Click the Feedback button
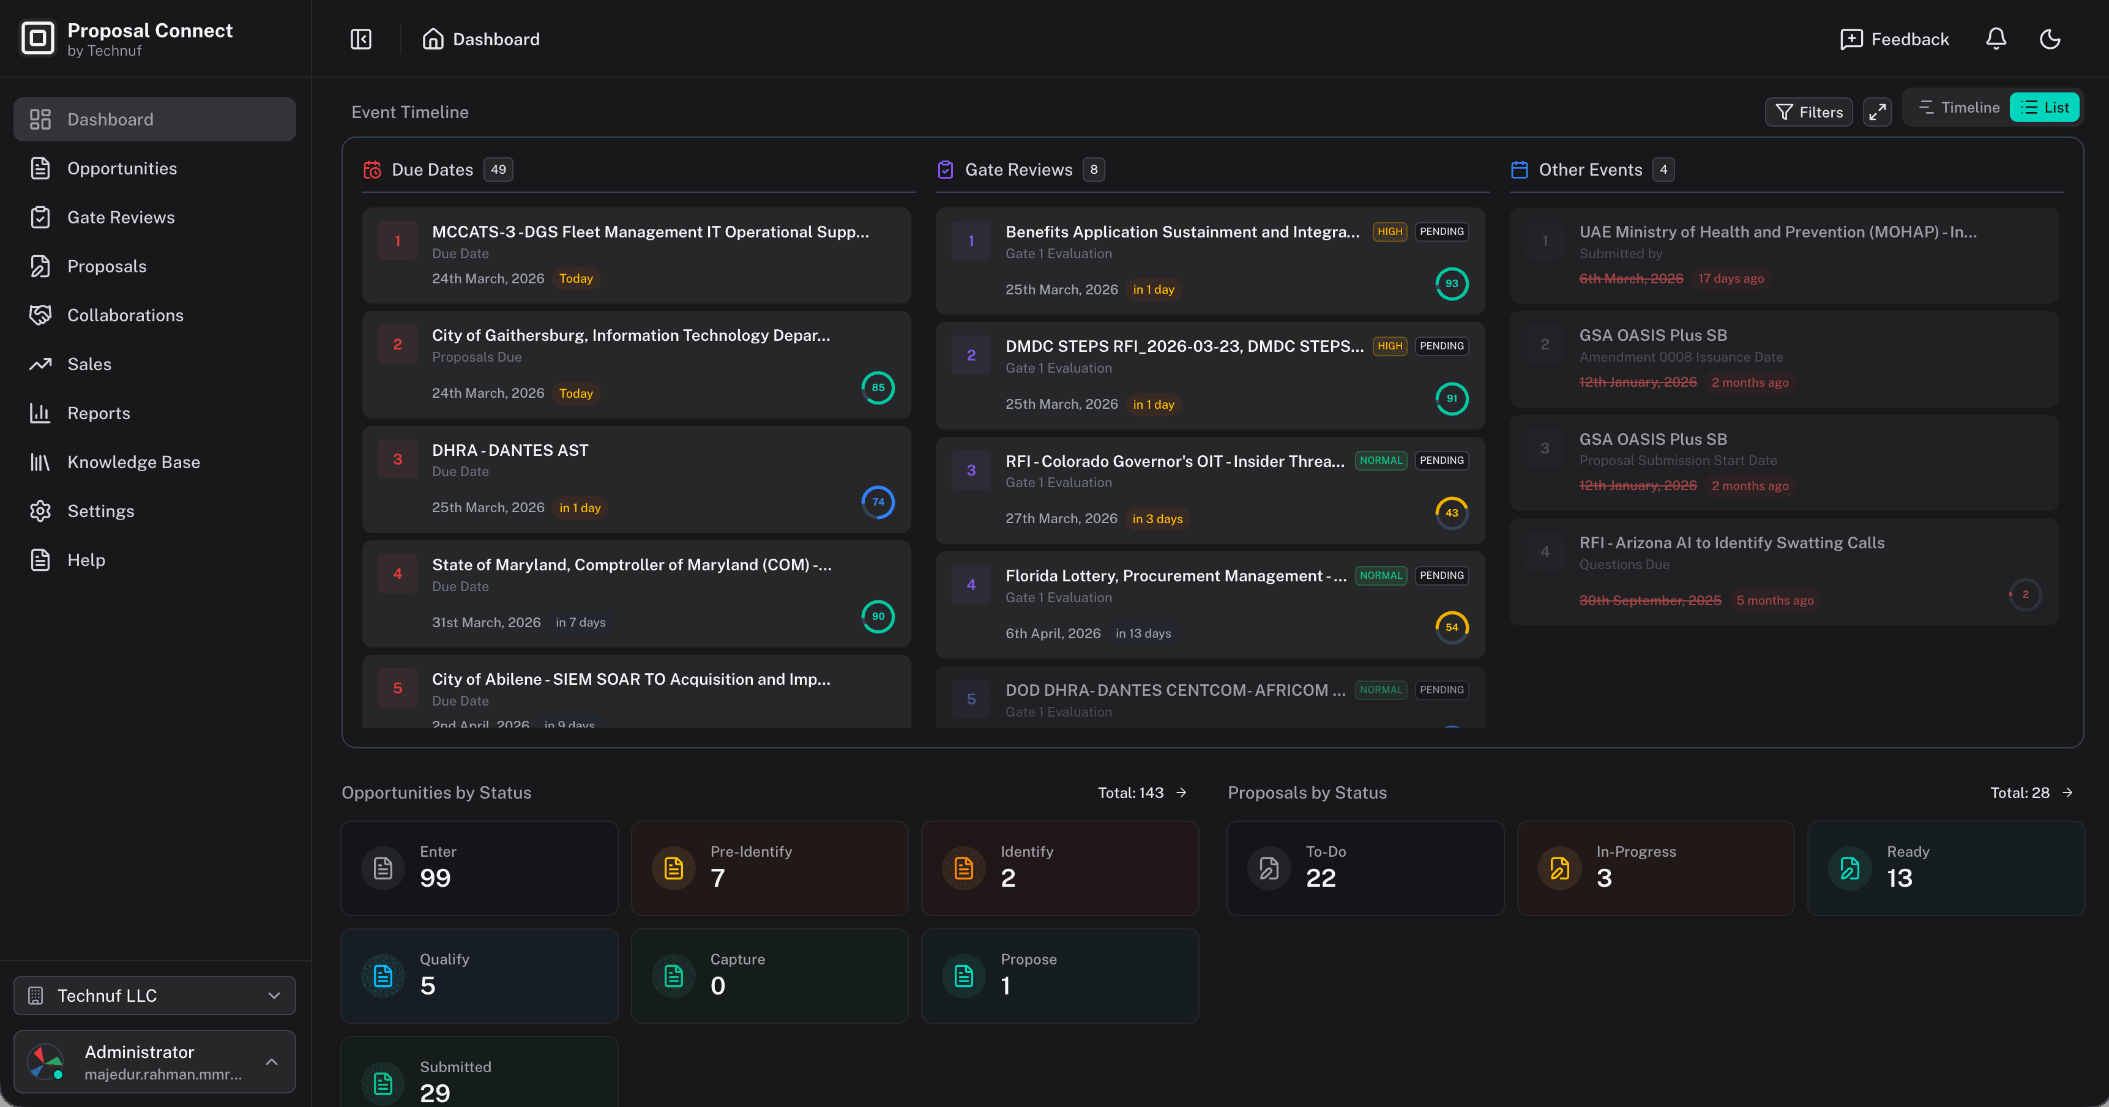 pyautogui.click(x=1895, y=39)
